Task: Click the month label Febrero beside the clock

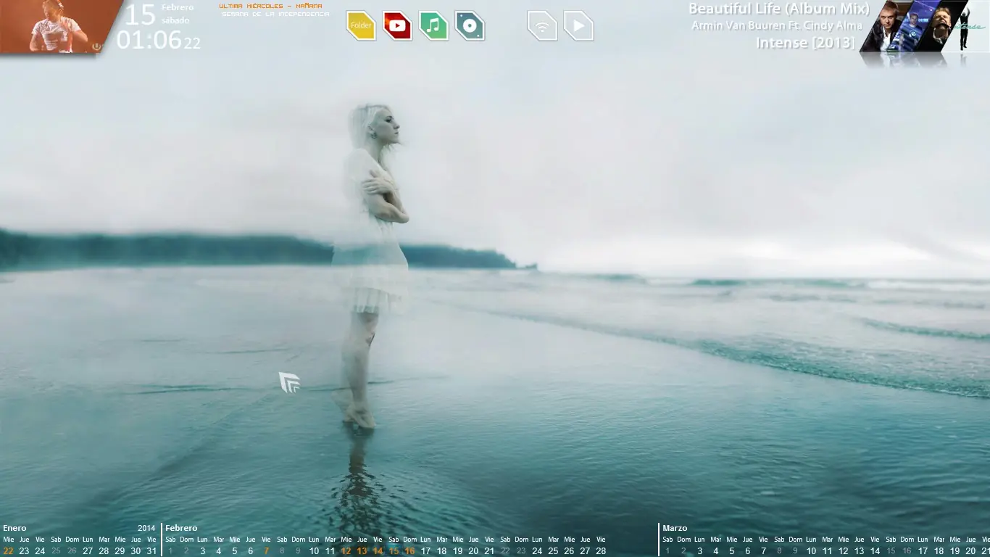Action: (x=178, y=7)
